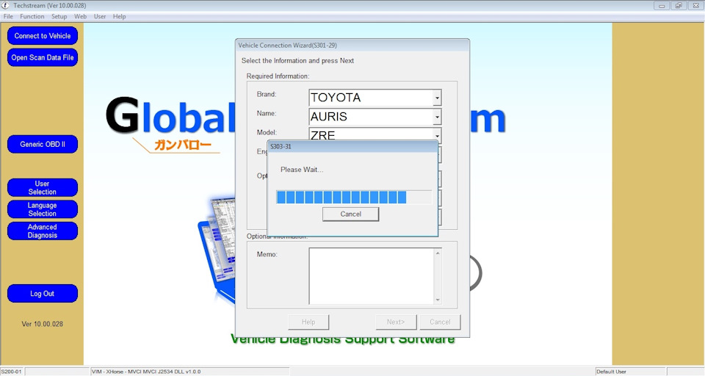
Task: Click the wizard's bottom Cancel button
Action: click(440, 322)
